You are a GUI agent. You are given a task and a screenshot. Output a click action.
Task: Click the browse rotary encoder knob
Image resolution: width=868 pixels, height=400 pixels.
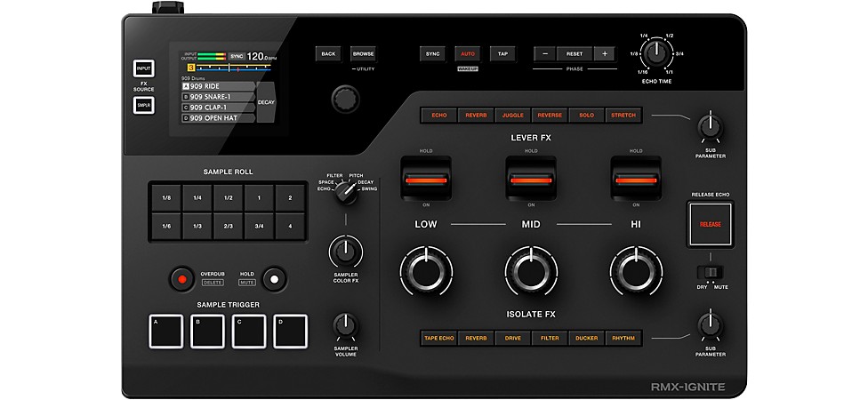pos(345,99)
